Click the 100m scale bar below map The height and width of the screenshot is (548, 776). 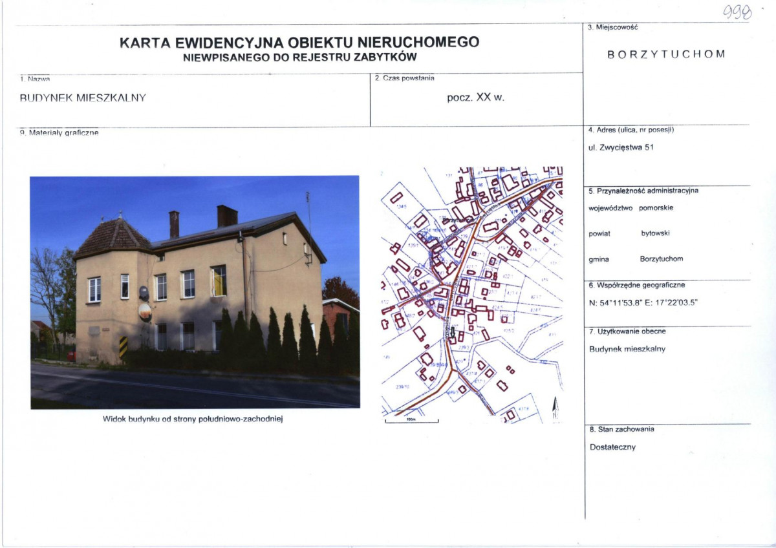pyautogui.click(x=412, y=421)
